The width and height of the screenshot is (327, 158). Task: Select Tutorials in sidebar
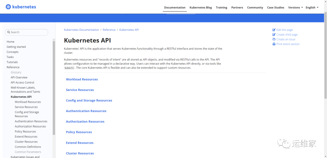click(x=12, y=62)
